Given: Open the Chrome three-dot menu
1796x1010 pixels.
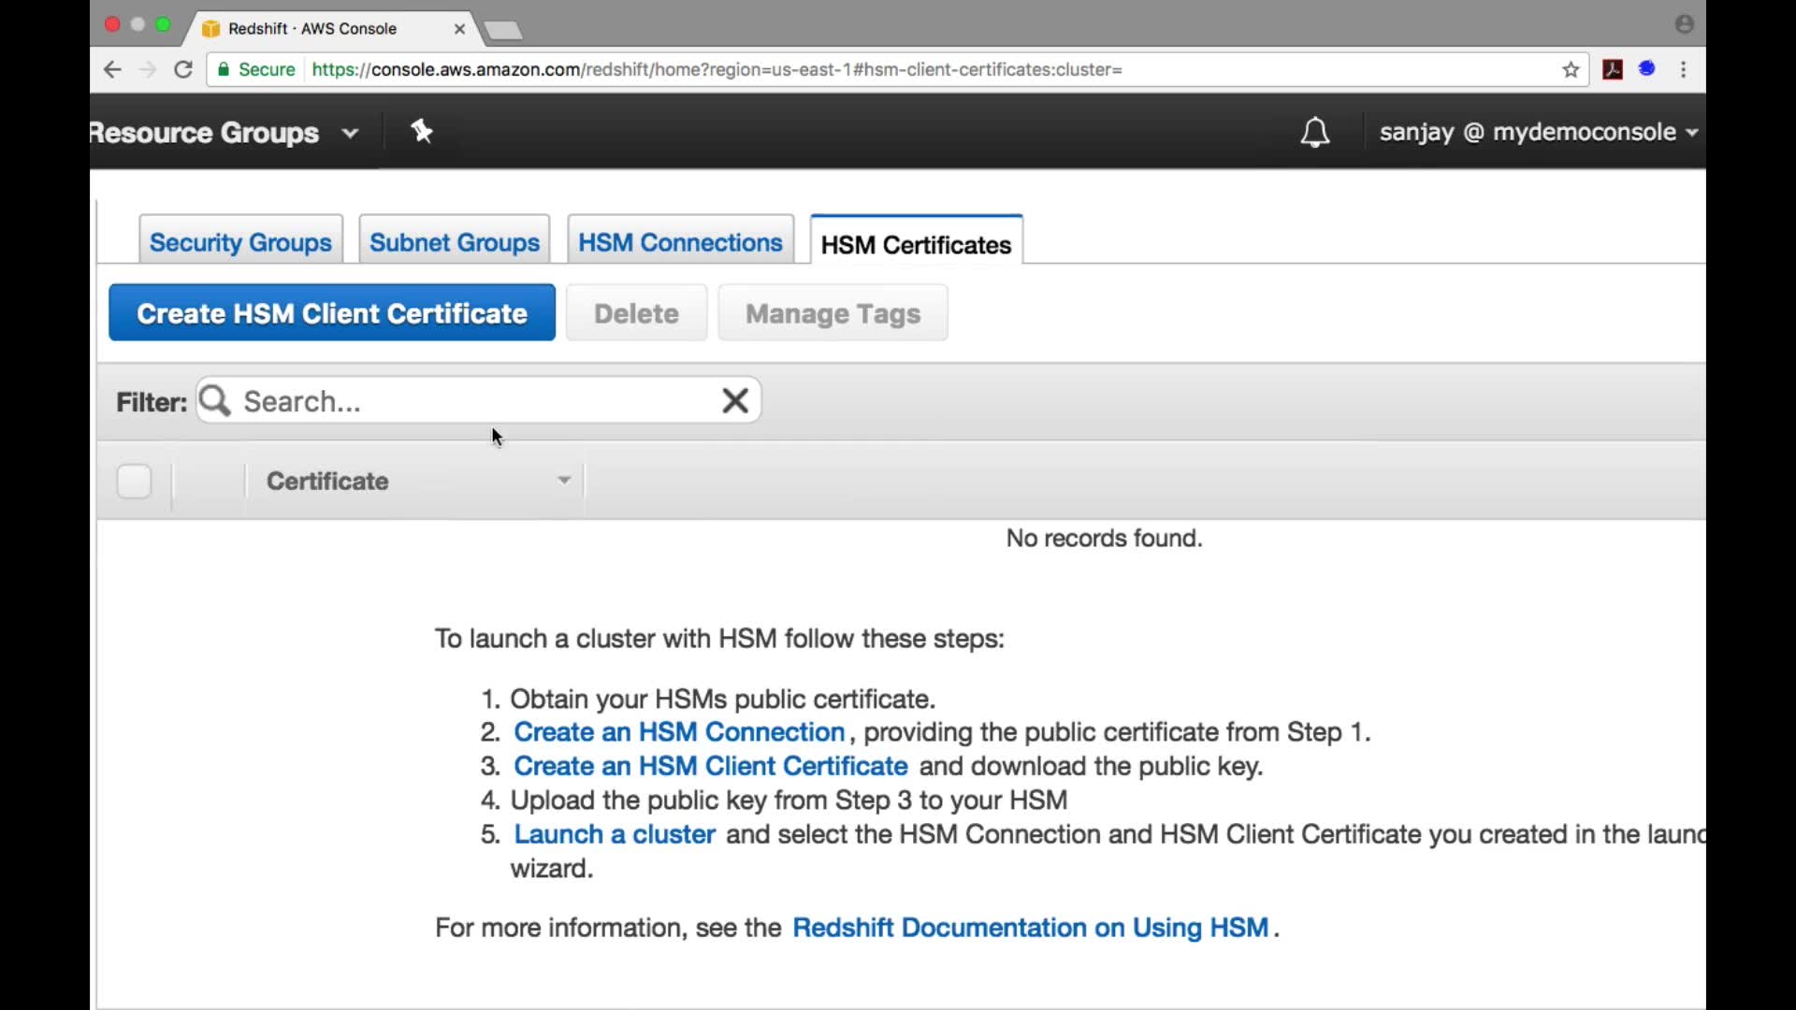Looking at the screenshot, I should [1683, 70].
